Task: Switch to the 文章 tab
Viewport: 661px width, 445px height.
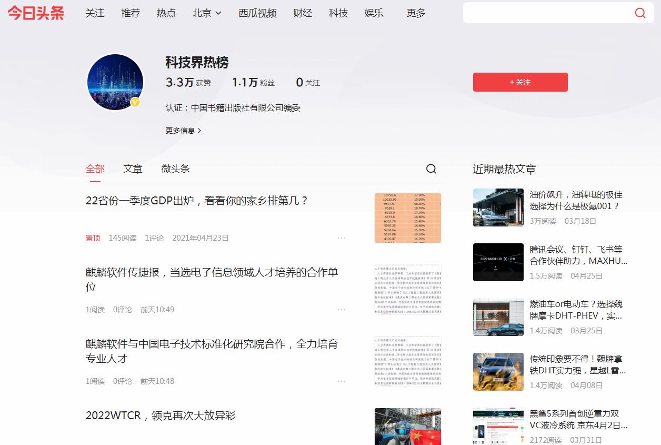Action: (133, 169)
